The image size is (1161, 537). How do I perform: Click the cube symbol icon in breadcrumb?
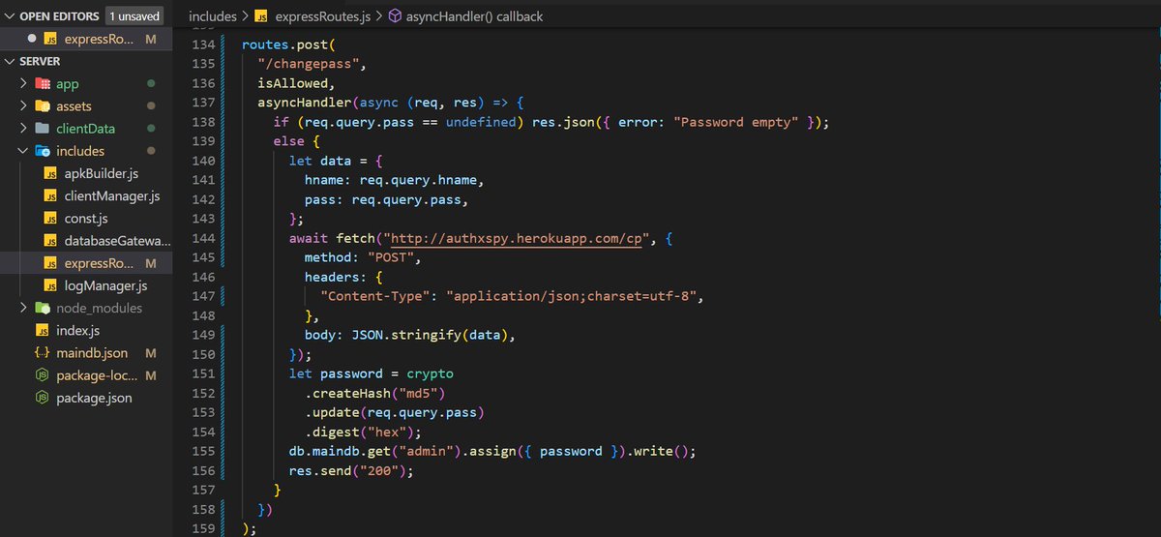tap(395, 16)
